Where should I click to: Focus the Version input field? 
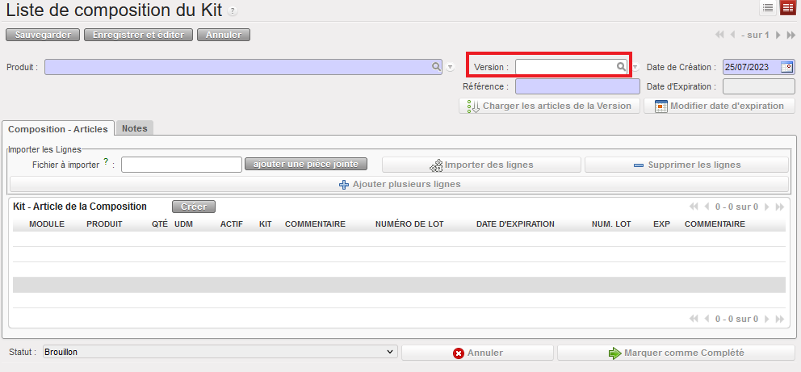[572, 67]
